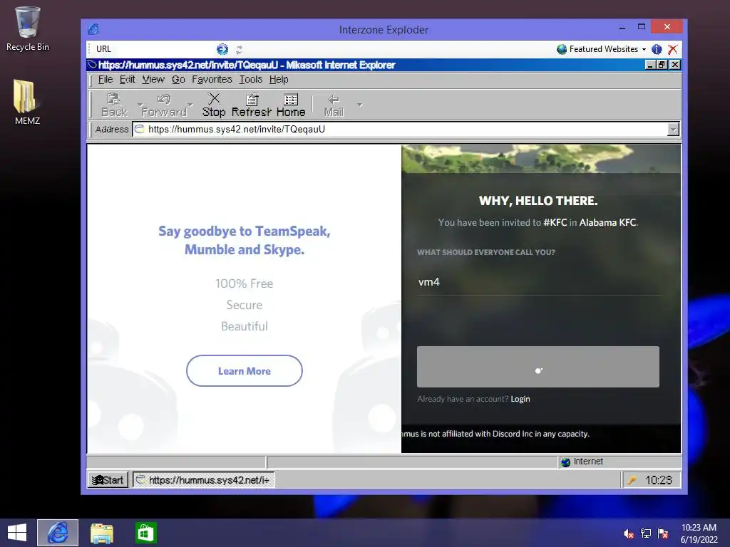The height and width of the screenshot is (547, 730).
Task: Expand the Forward button history dropdown arrow
Action: coord(190,104)
